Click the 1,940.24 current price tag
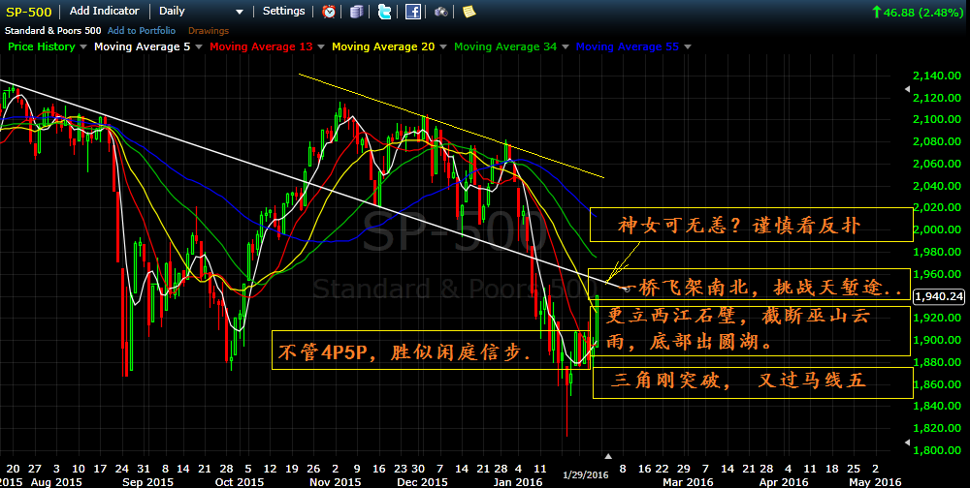 point(939,296)
